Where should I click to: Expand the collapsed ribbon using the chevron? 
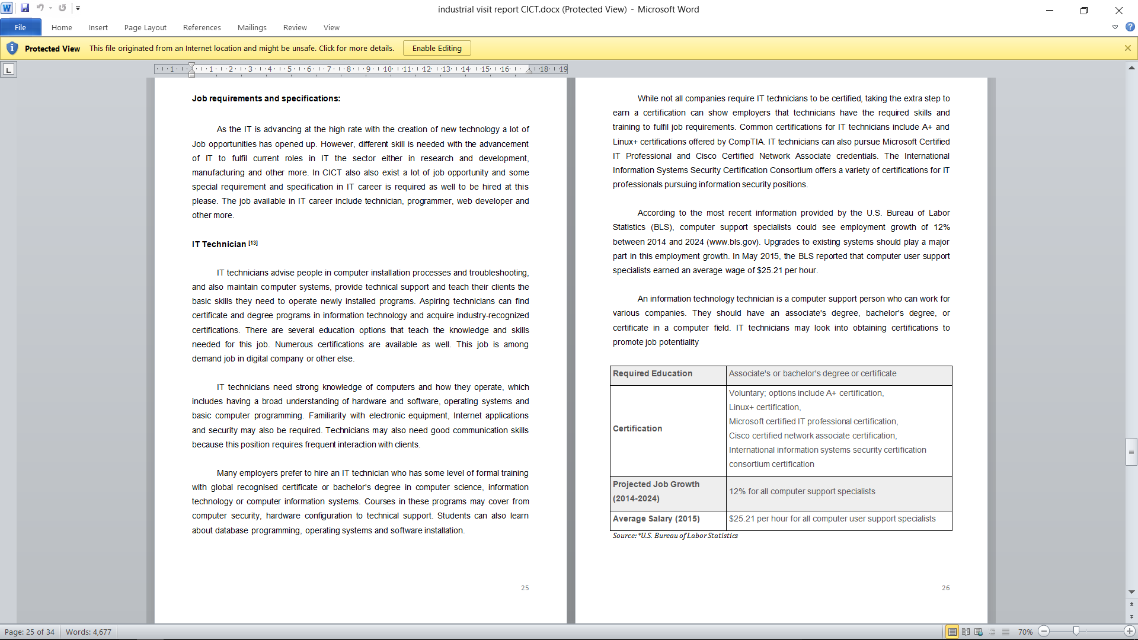(1115, 27)
